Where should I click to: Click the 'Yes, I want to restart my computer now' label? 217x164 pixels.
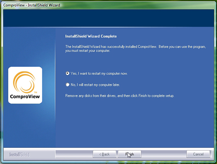99,73
